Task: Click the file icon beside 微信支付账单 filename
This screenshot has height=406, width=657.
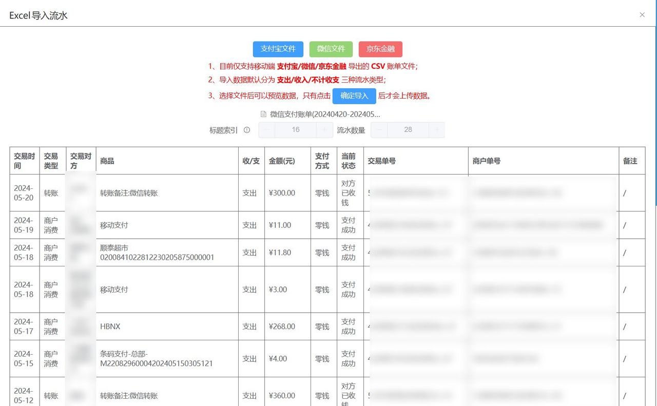Action: [264, 114]
